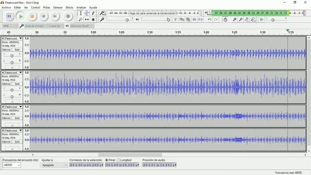Image resolution: width=311 pixels, height=175 pixels.
Task: Toggle the Sync-Lock tracks clock icon
Action: [225, 19]
